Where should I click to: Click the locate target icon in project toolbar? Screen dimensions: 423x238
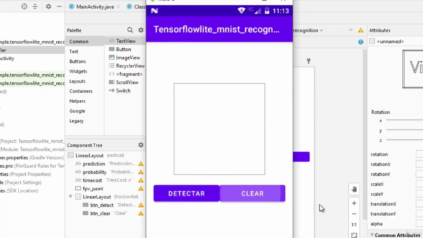[24, 7]
